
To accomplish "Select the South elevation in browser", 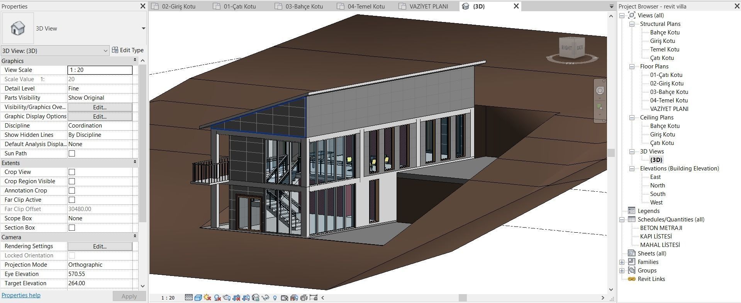I will pos(658,194).
